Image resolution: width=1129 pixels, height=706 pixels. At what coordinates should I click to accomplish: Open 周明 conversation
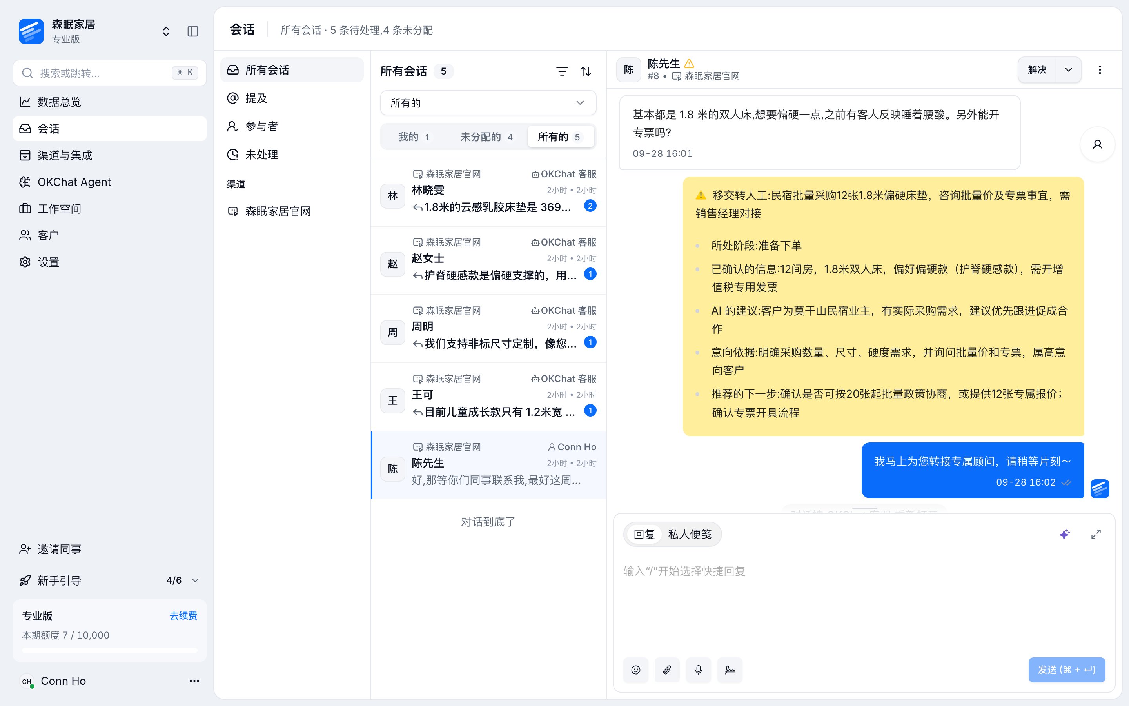[488, 329]
